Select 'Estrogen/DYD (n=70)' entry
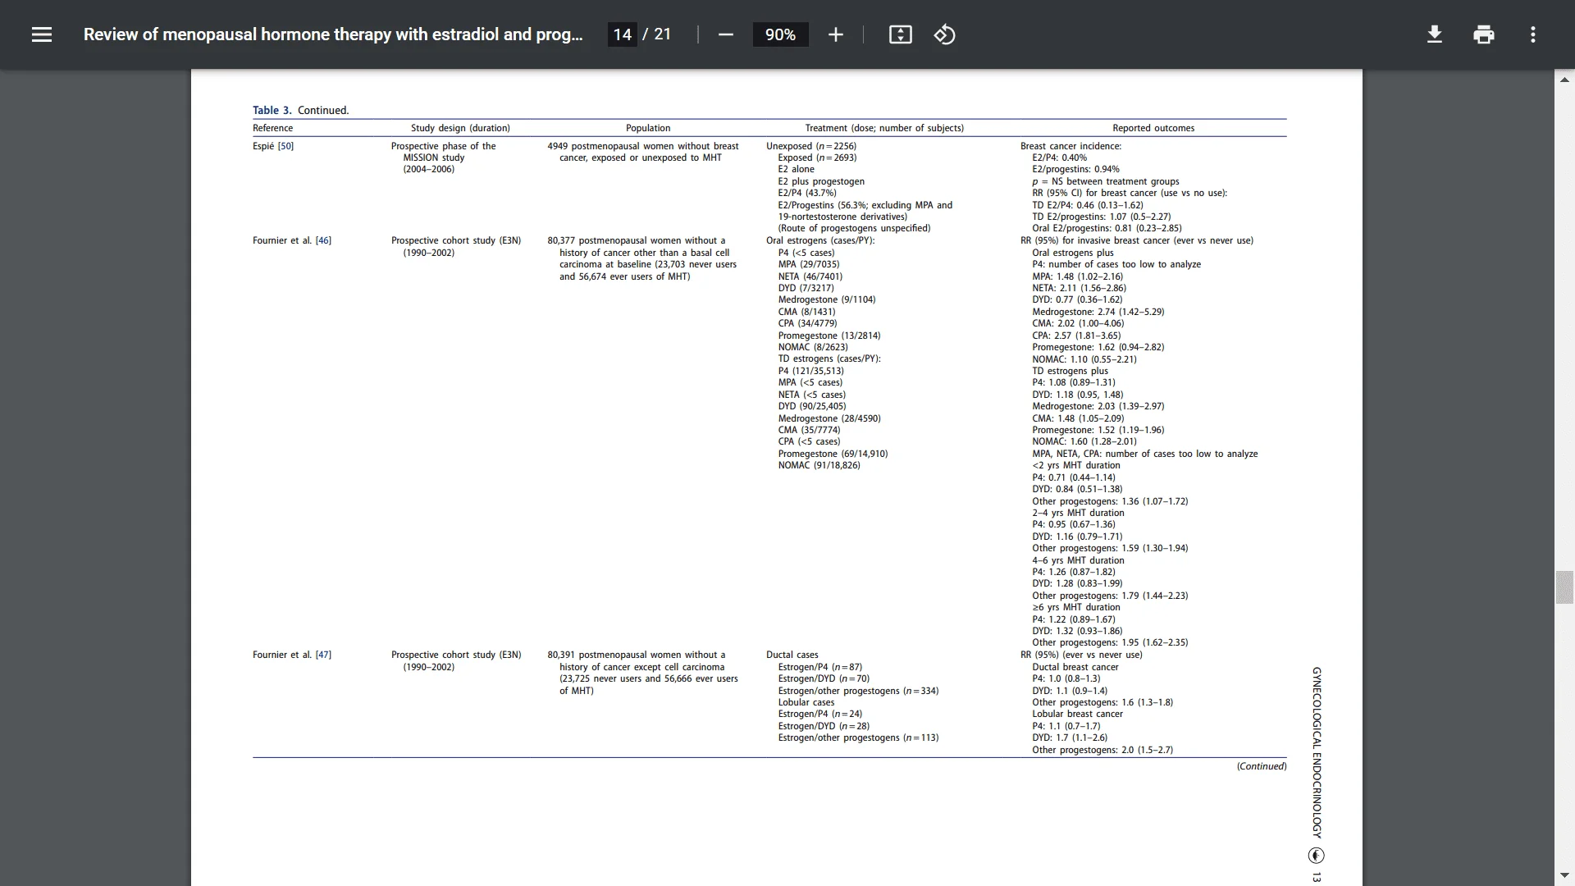 pos(824,678)
